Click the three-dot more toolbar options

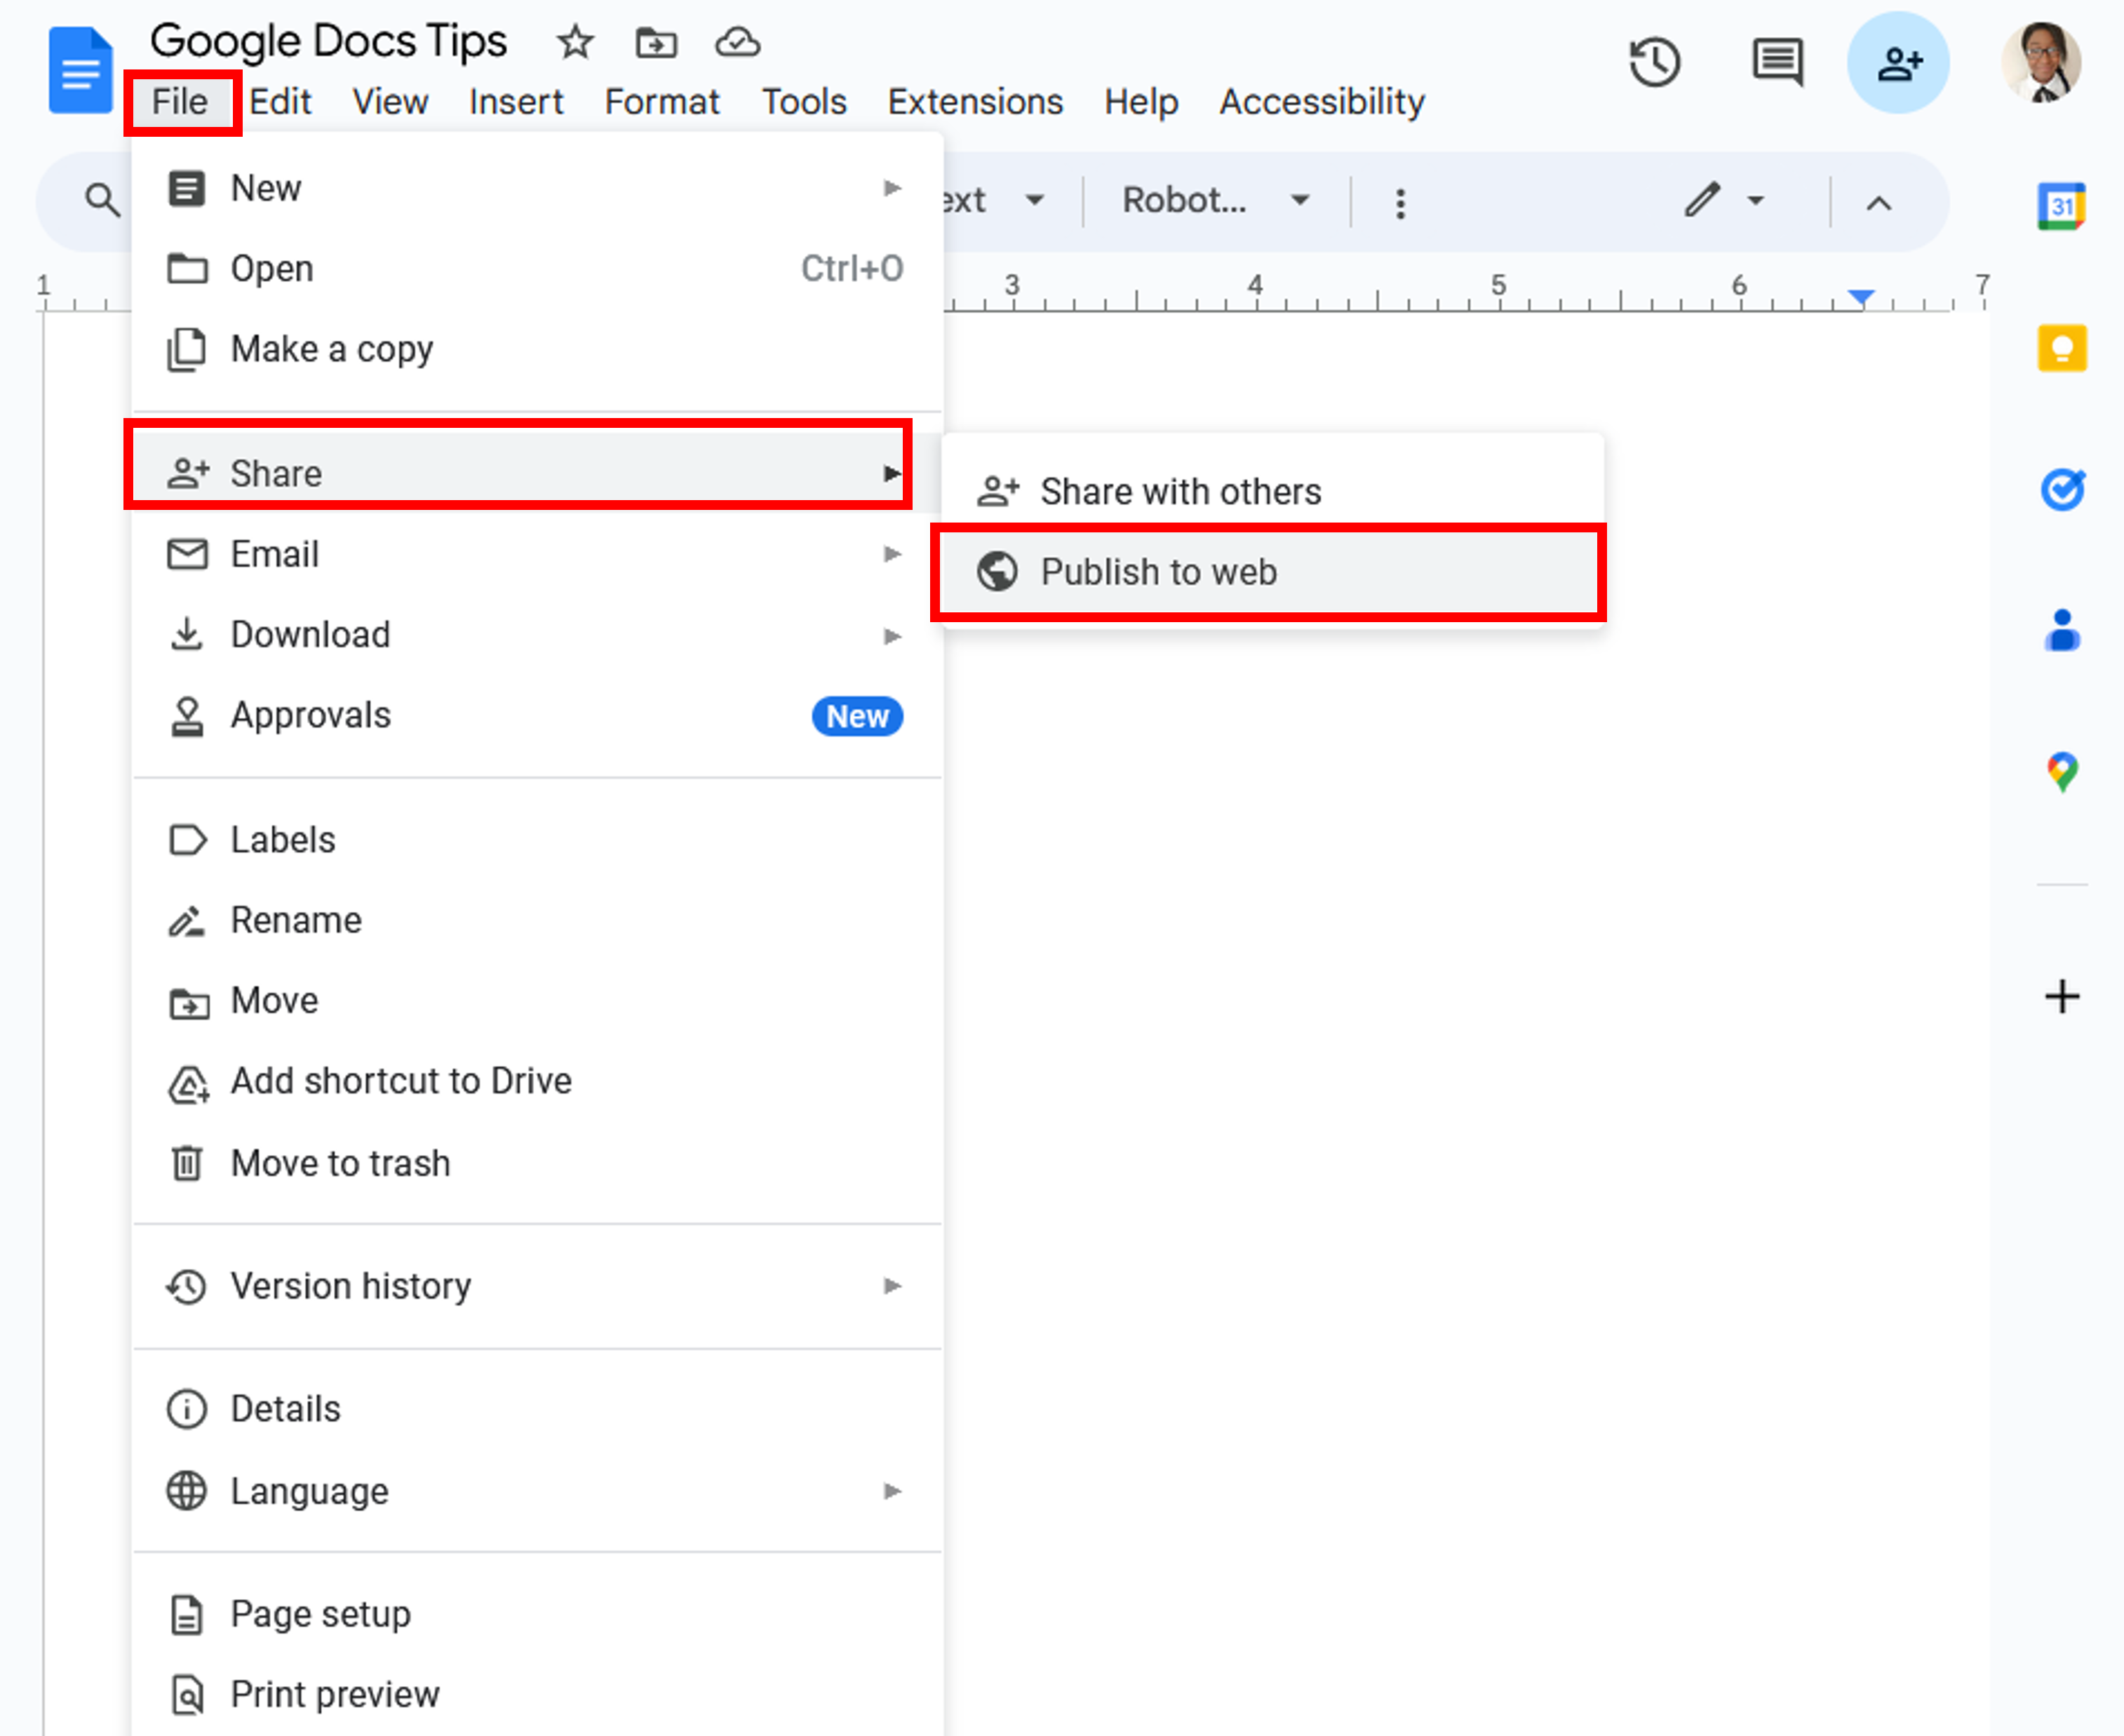1400,203
